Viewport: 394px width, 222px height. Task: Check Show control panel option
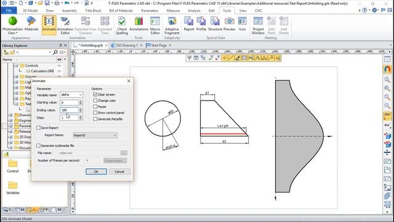click(95, 113)
